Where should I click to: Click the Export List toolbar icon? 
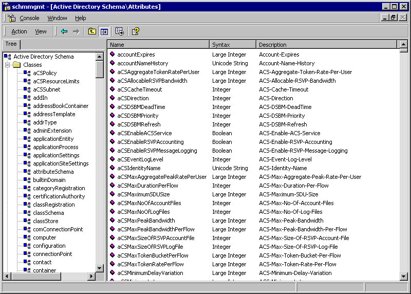[120, 31]
